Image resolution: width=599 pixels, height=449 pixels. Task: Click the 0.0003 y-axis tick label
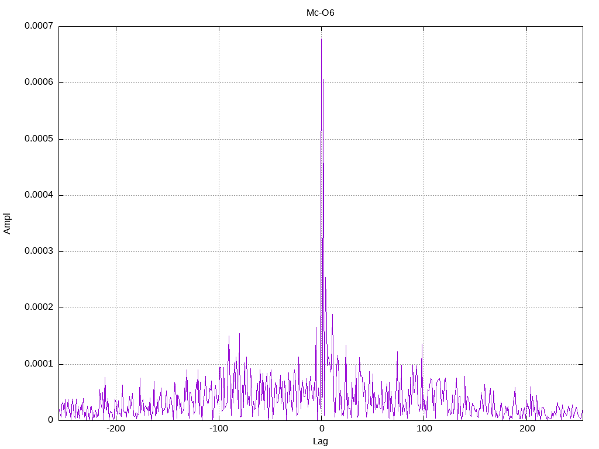tap(39, 251)
